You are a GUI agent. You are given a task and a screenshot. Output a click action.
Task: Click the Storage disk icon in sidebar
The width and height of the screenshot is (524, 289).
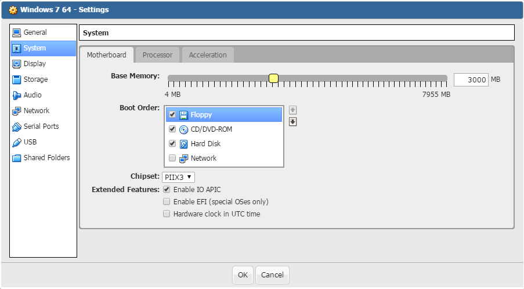(x=17, y=80)
